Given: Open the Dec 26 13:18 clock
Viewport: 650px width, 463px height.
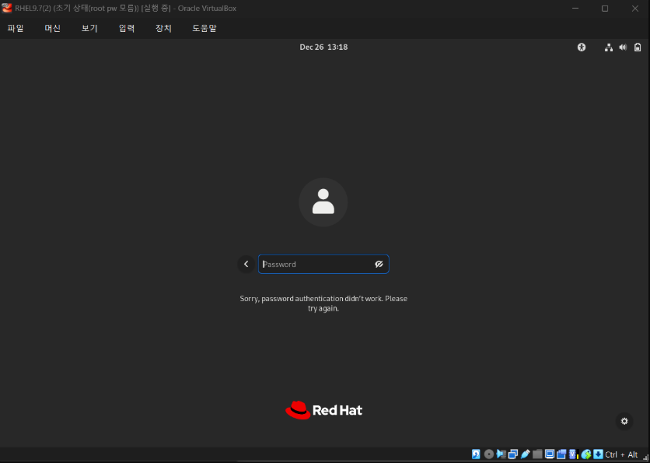Looking at the screenshot, I should (323, 47).
